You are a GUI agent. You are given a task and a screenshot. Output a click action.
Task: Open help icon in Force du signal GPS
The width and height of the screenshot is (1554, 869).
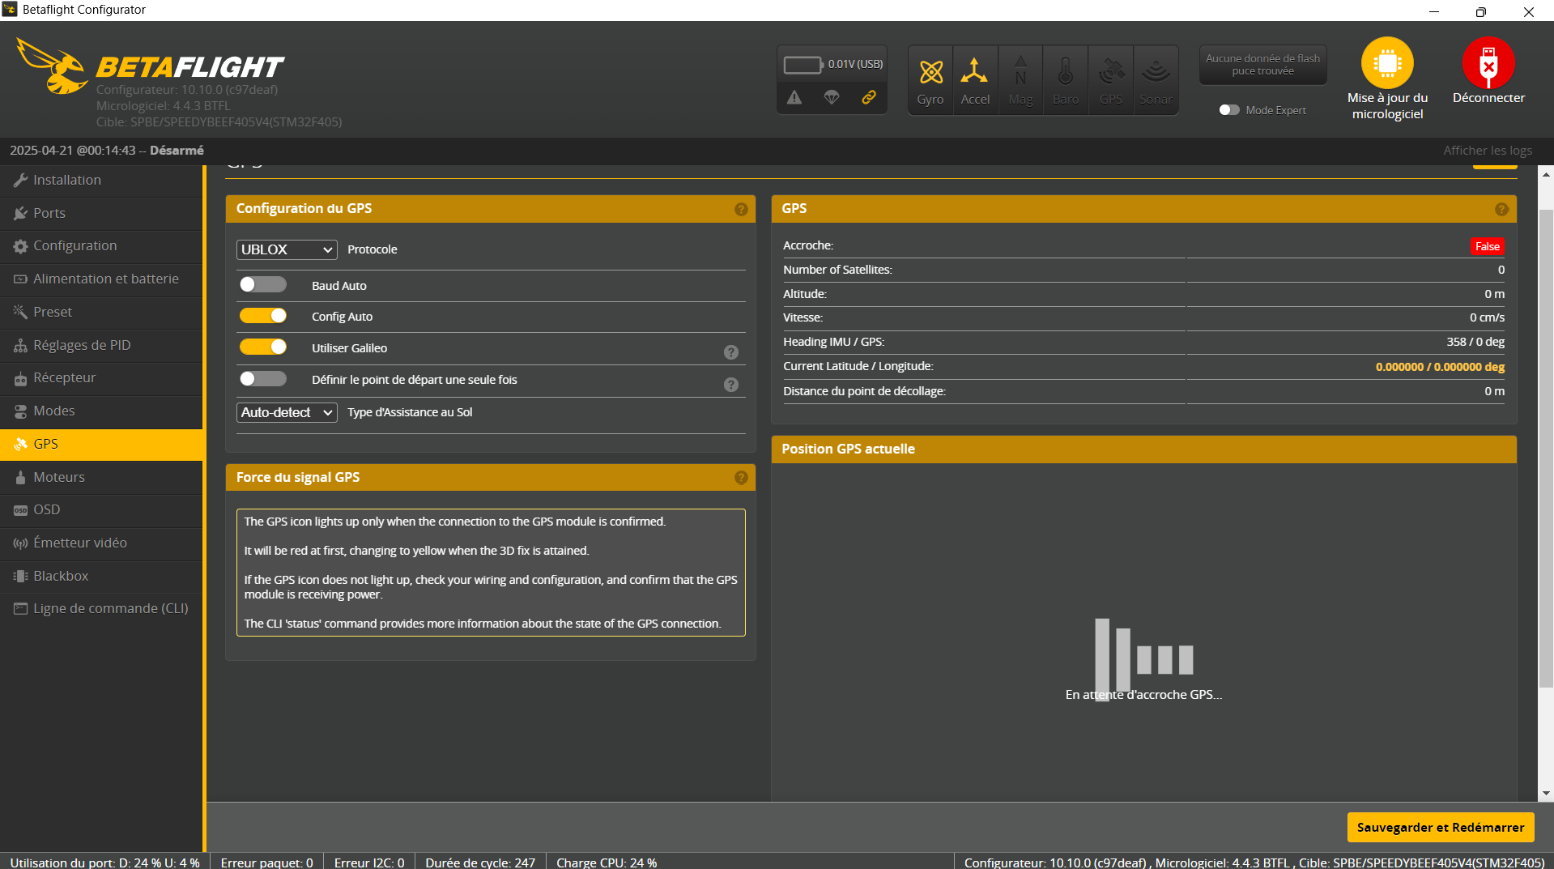coord(740,478)
